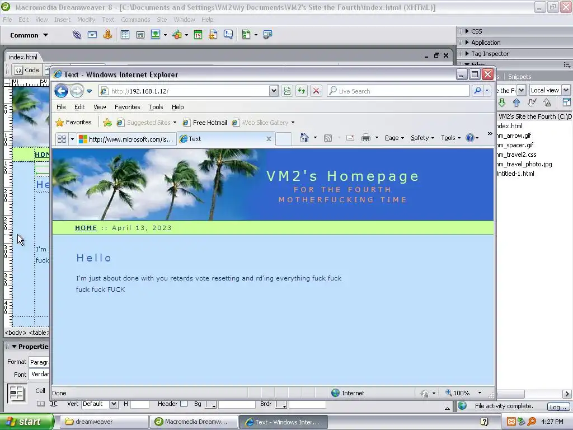
Task: Open the IE zoom level dropdown
Action: [x=480, y=393]
